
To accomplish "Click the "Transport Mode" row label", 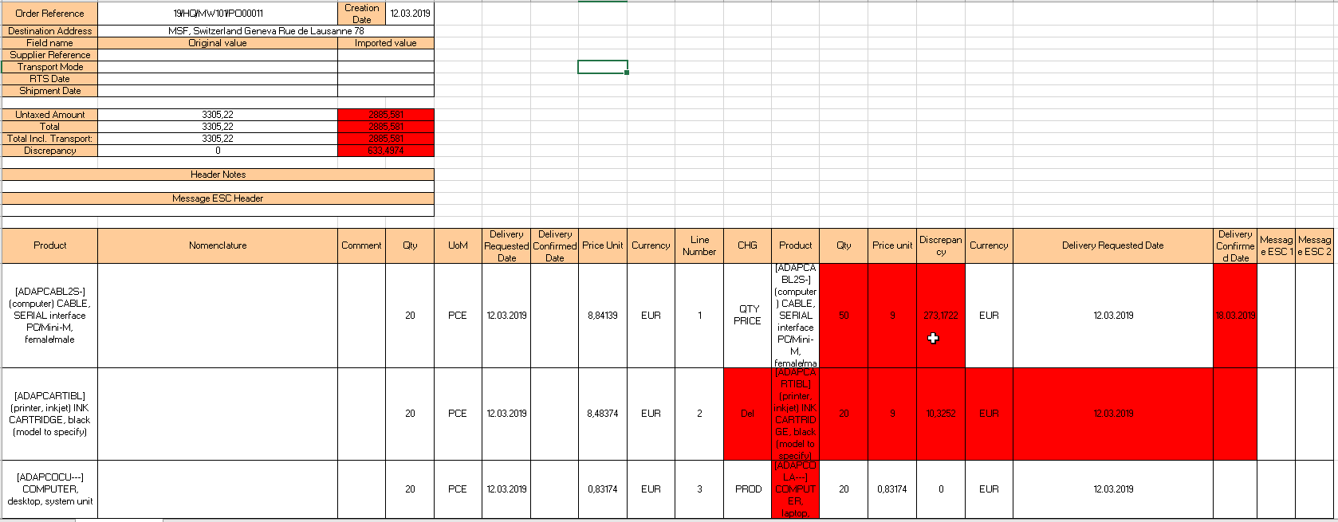I will click(x=49, y=67).
